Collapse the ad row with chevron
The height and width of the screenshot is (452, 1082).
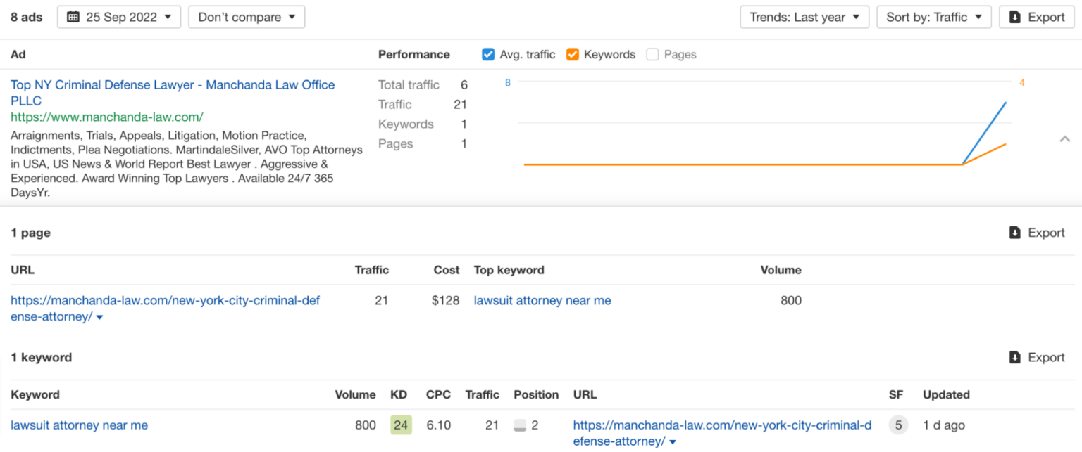(x=1065, y=139)
